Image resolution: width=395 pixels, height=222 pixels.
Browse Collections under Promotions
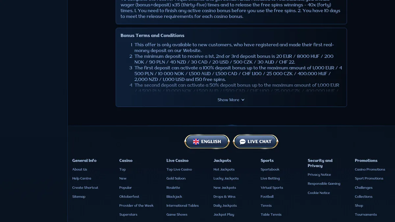pos(364,196)
